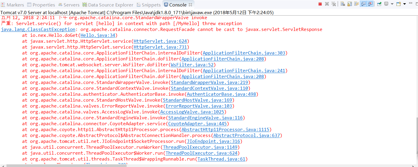Screen dimensions: 418x167
Task: Toggle Word Wrap for console
Action: (x=356, y=4)
